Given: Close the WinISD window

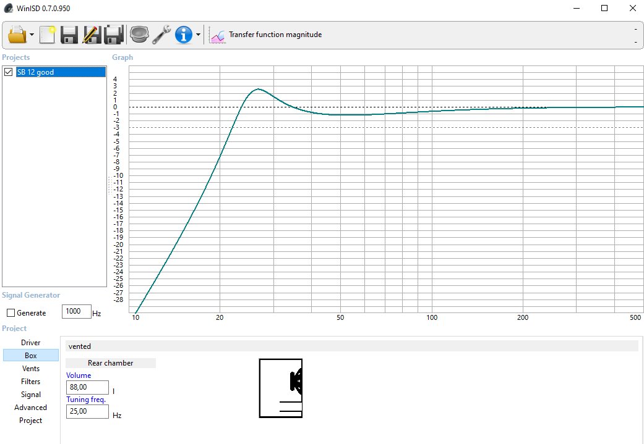Looking at the screenshot, I should pos(632,8).
